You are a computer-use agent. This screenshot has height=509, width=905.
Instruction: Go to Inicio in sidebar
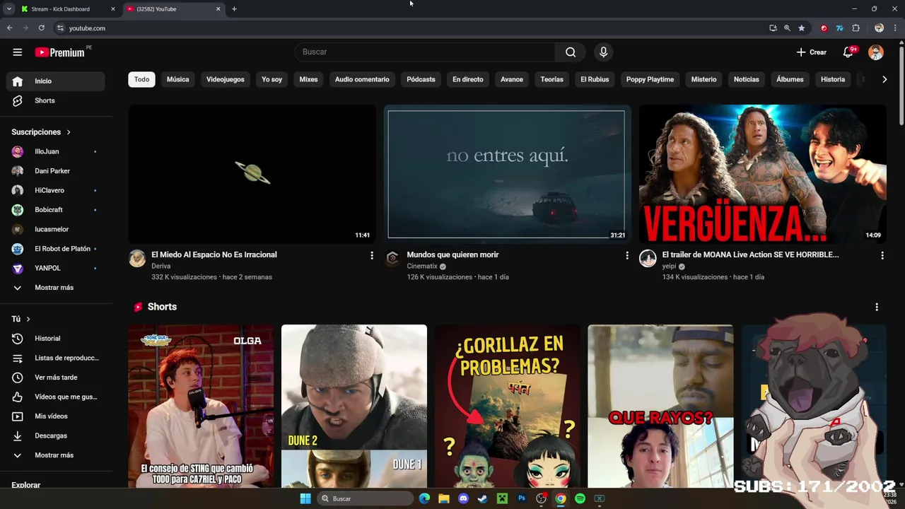click(x=57, y=81)
